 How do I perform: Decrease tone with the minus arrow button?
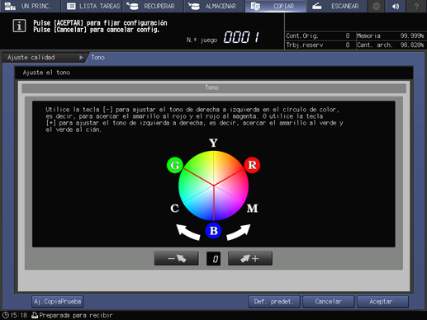[176, 258]
